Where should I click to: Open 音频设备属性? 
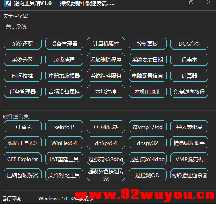(65, 92)
